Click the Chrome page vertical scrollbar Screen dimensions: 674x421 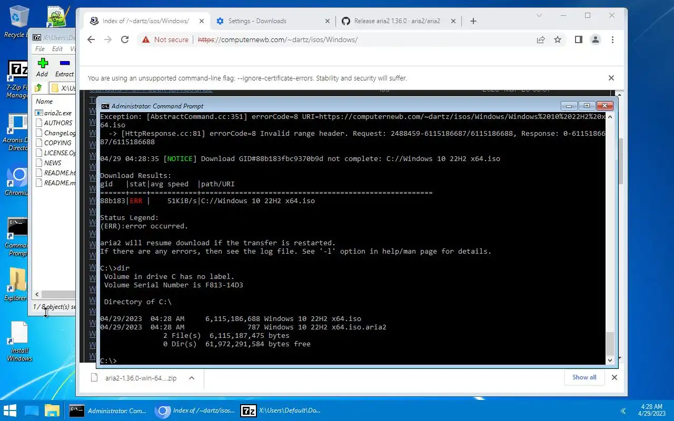point(621,161)
